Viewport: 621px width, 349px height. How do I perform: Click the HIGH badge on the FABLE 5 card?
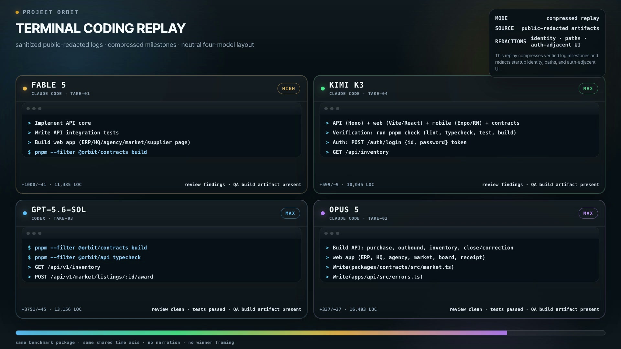[289, 89]
